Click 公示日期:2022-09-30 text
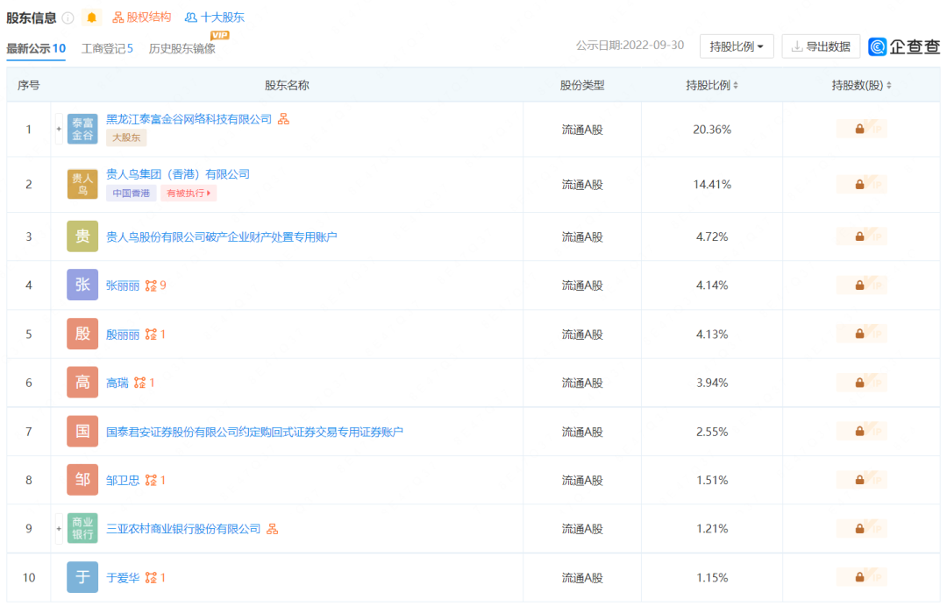Screen dimensions: 947x606 (630, 46)
